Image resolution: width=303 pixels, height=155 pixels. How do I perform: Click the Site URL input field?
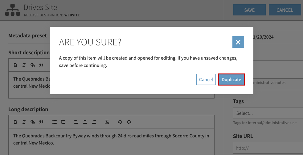[268, 148]
